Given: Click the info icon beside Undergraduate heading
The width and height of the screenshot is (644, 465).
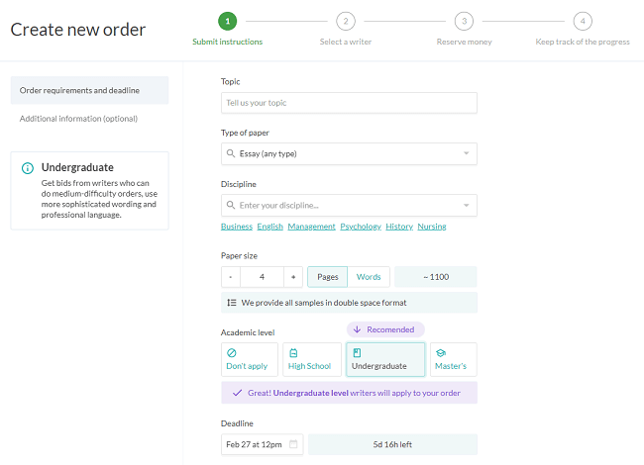Looking at the screenshot, I should click(28, 168).
